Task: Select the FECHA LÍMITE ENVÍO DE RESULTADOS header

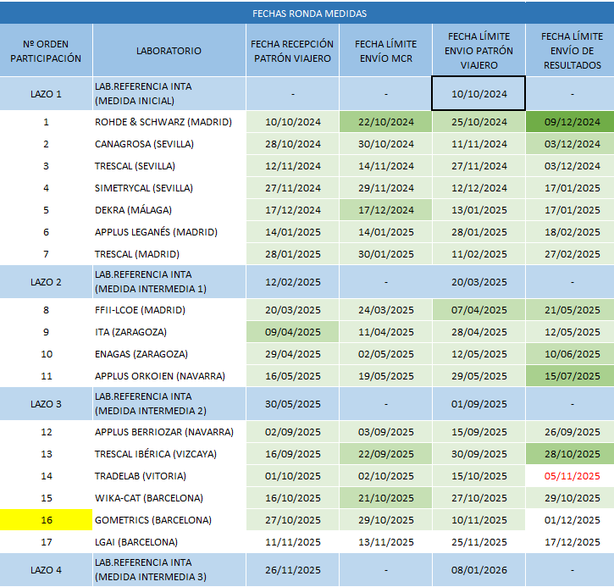Action: [572, 51]
